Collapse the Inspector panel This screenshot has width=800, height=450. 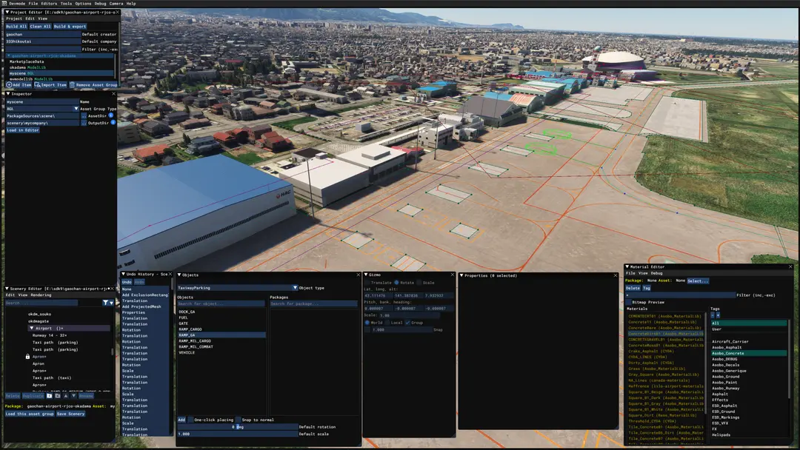8,94
